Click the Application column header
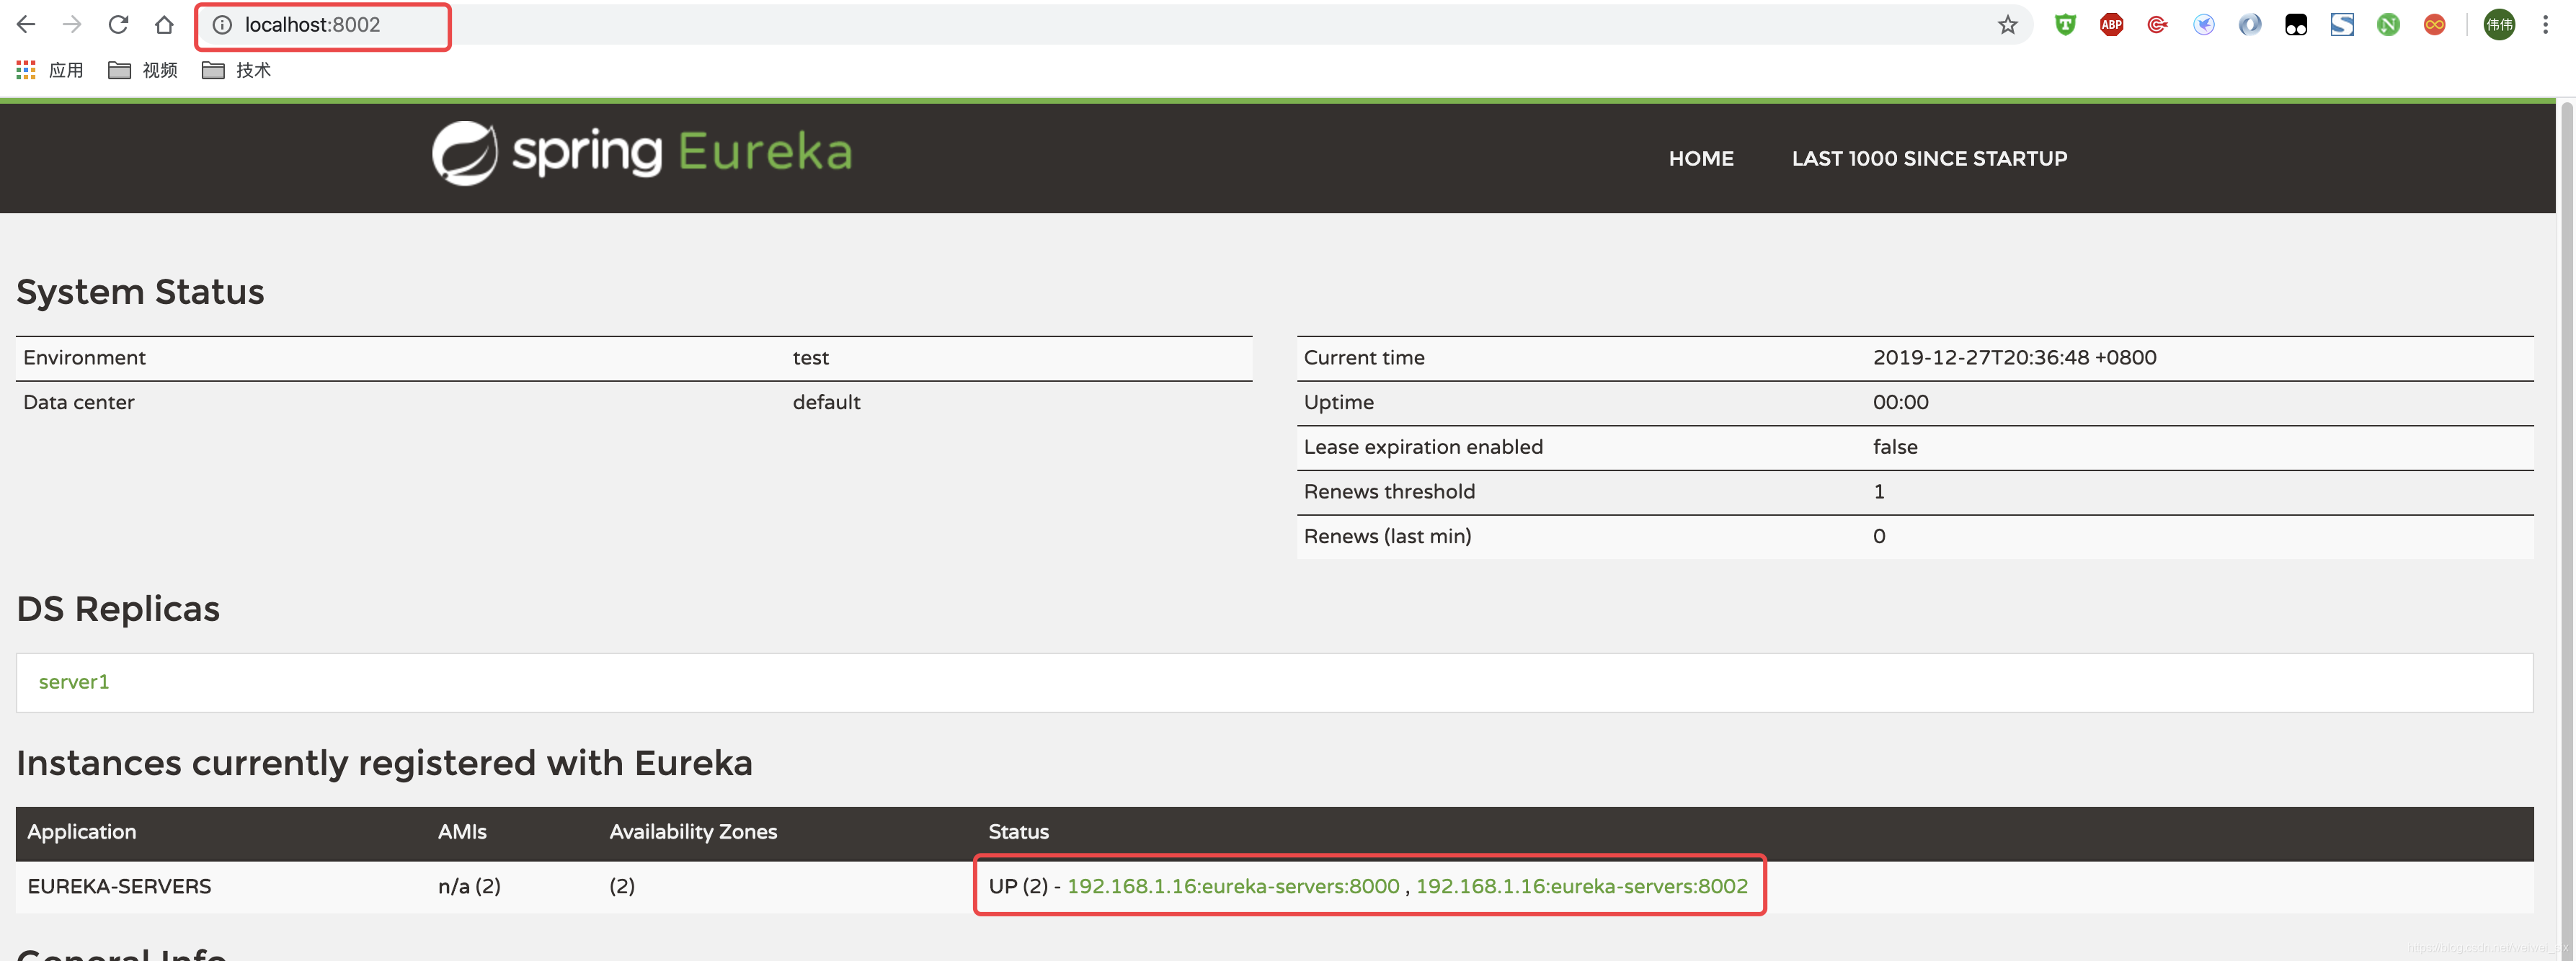The image size is (2576, 961). click(82, 832)
